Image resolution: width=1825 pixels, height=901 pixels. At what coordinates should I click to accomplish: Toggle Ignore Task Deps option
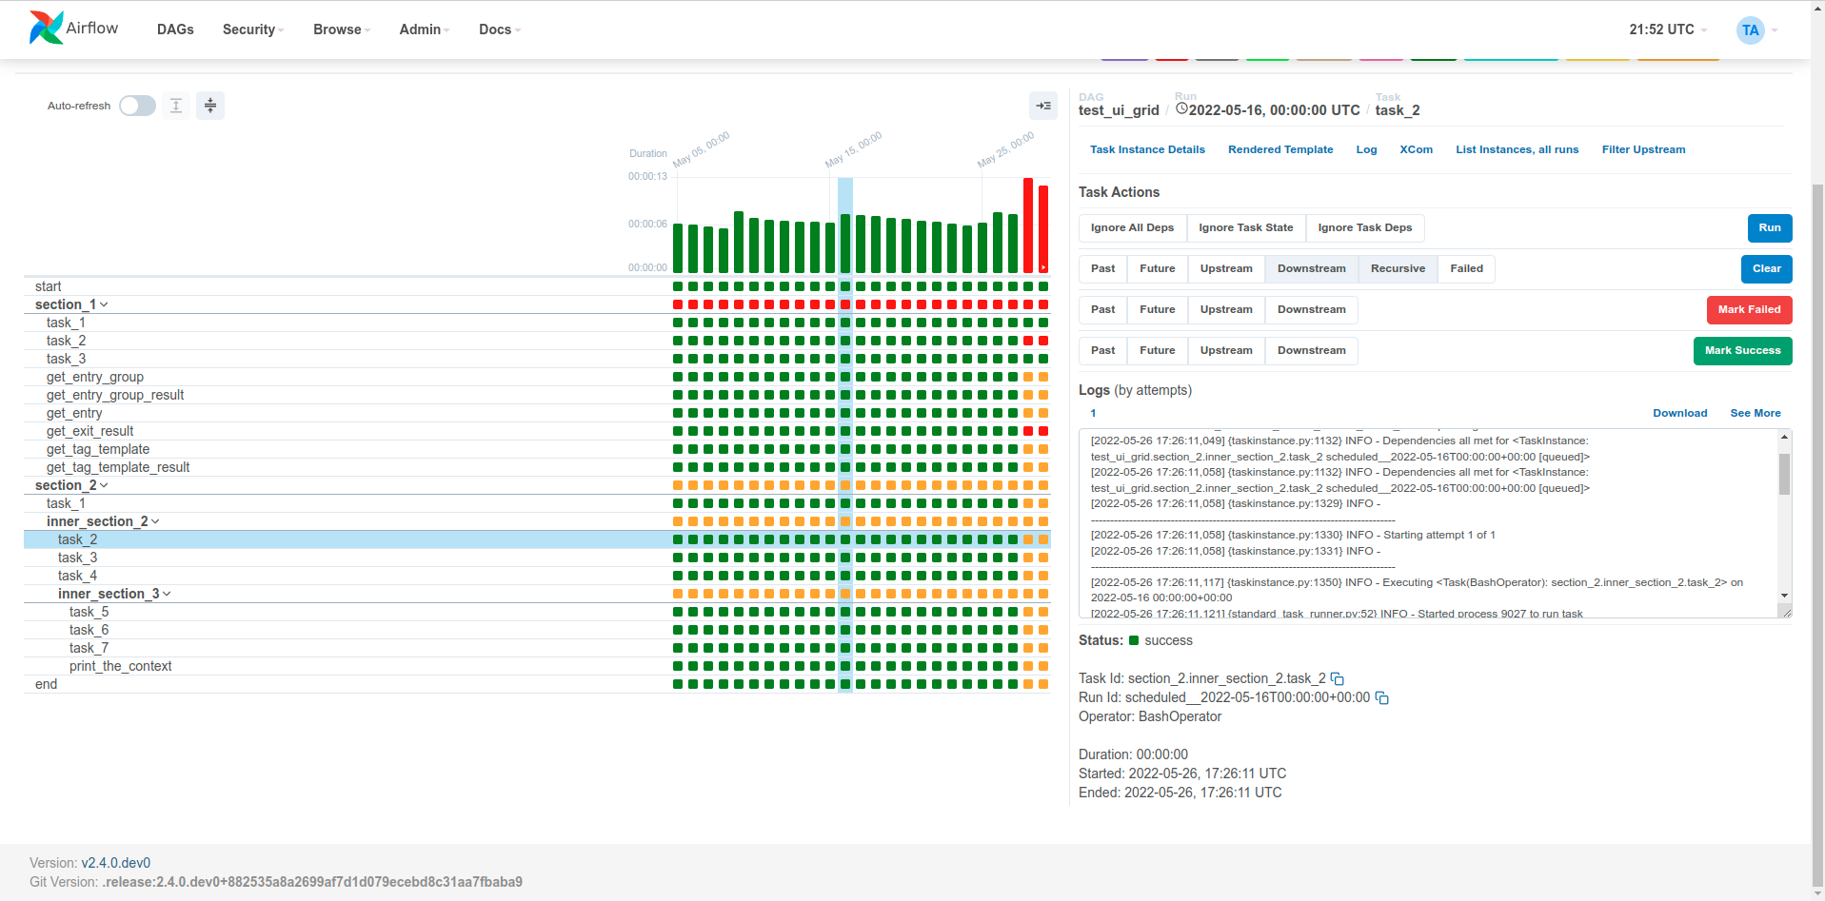[1364, 227]
